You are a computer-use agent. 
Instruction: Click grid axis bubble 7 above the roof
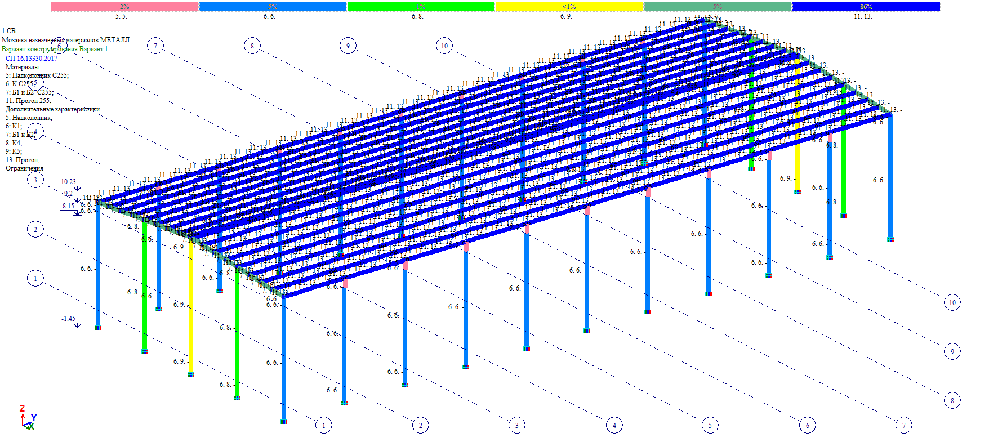point(155,46)
